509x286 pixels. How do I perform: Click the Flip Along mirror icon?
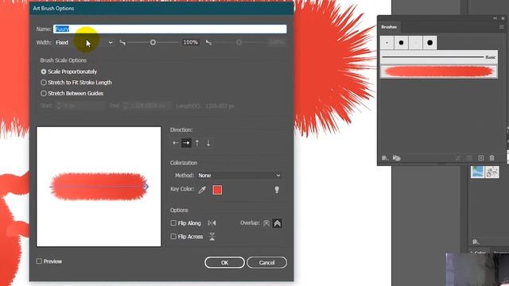tap(212, 223)
